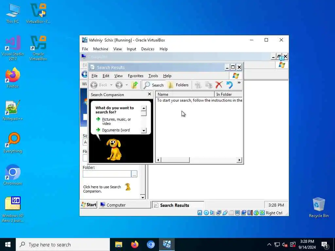Open the Edit menu in Search Results
This screenshot has width=335, height=251.
click(x=106, y=76)
